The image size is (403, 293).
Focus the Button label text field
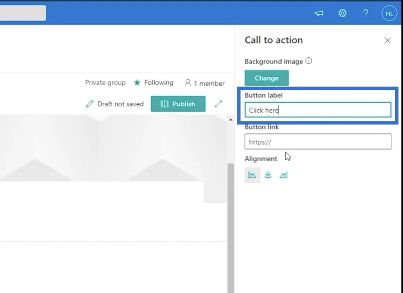point(318,110)
